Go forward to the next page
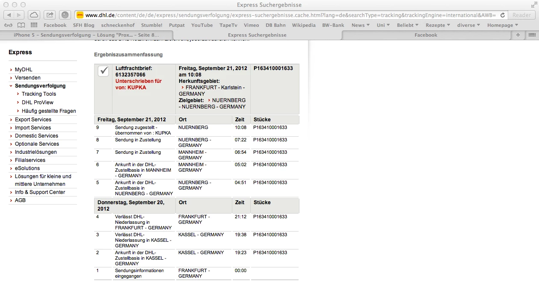 (x=19, y=15)
